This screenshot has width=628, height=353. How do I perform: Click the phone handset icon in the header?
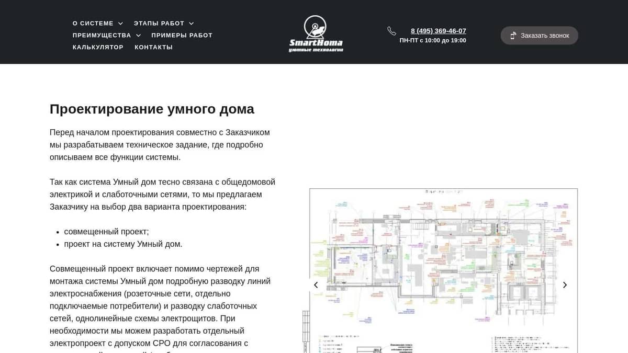pyautogui.click(x=392, y=31)
